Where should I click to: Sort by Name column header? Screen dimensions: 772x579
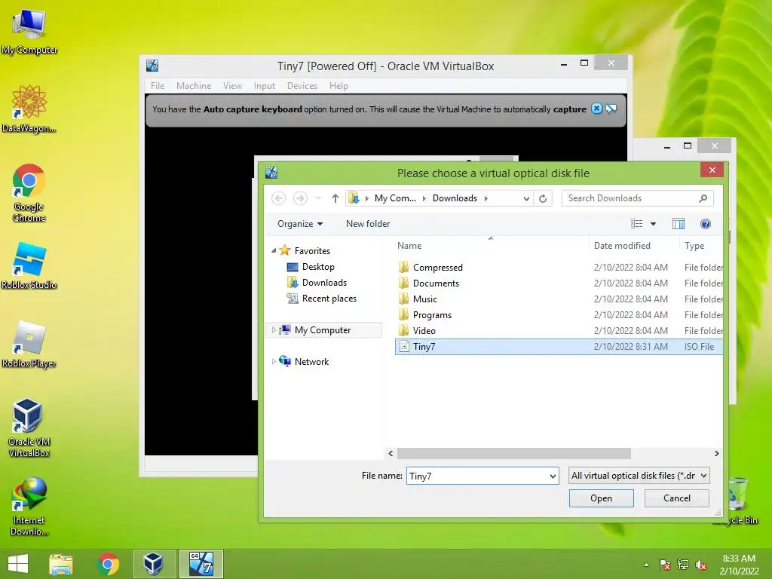[492, 246]
